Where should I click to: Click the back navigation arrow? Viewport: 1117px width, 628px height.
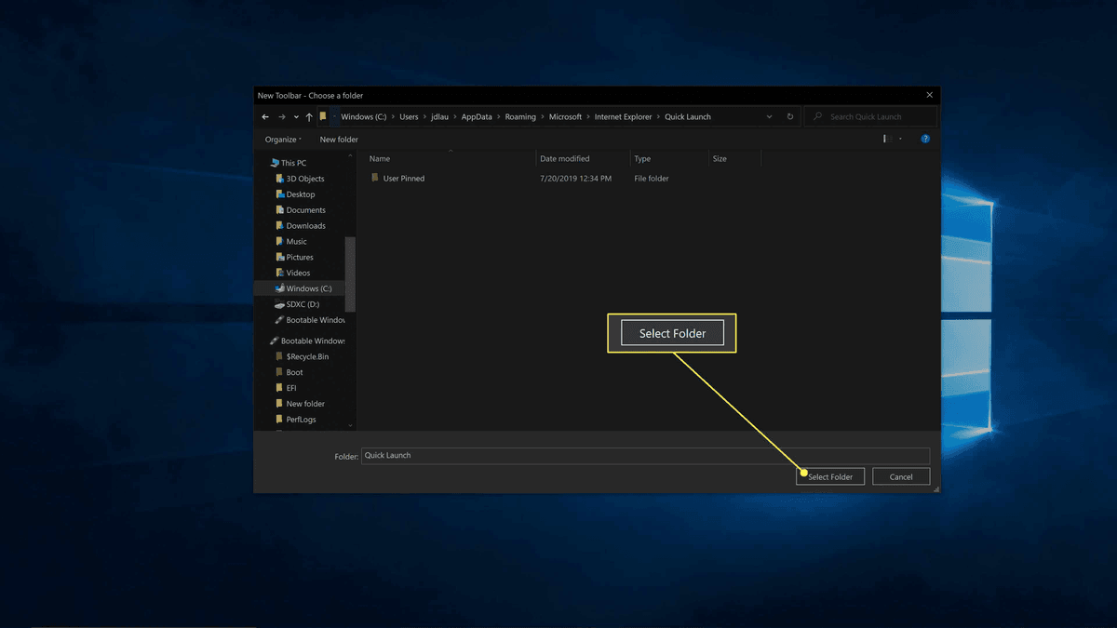[x=265, y=116]
